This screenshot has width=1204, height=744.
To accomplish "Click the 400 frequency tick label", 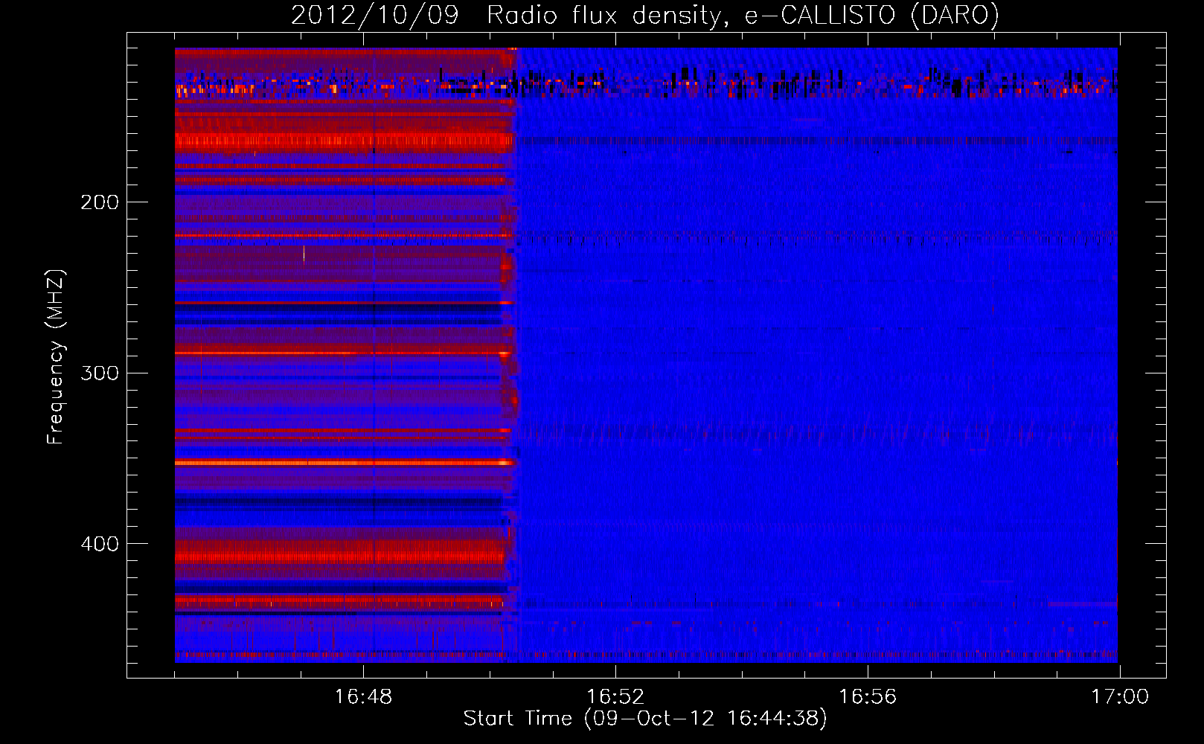I will point(100,544).
